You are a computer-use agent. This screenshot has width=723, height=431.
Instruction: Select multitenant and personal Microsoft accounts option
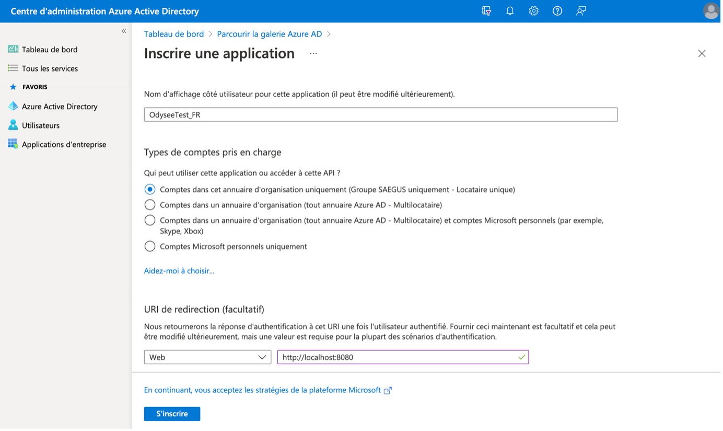pyautogui.click(x=150, y=221)
